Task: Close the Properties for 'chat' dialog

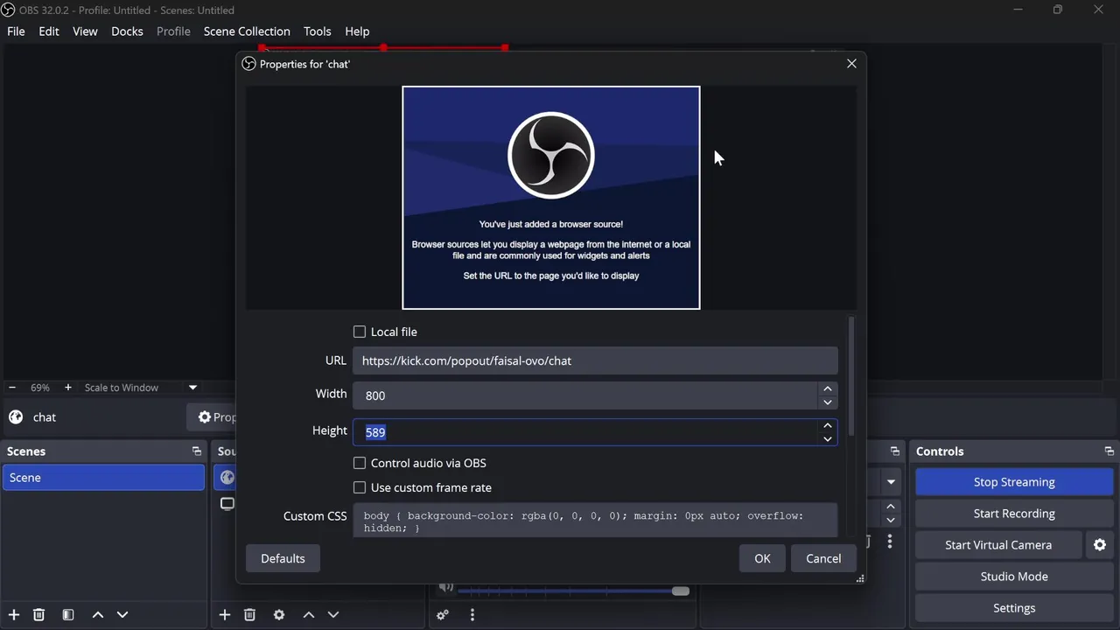Action: tap(851, 64)
